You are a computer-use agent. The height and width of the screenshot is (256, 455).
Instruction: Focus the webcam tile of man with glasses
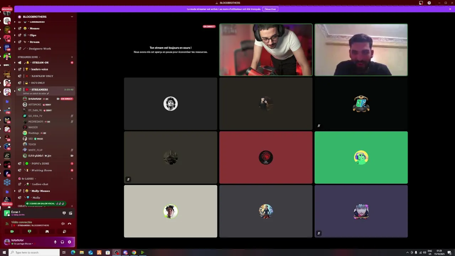click(x=266, y=50)
